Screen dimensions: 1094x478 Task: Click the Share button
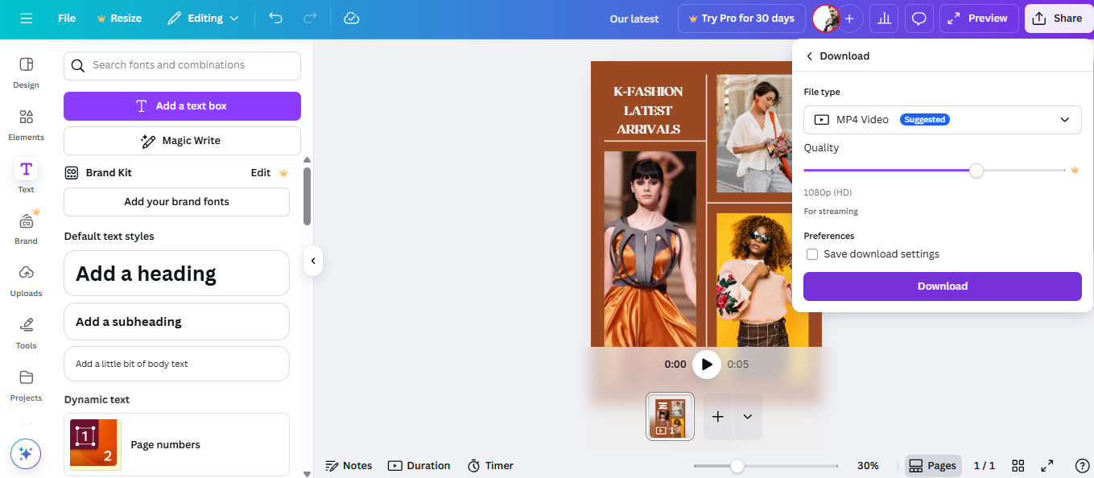click(x=1058, y=19)
